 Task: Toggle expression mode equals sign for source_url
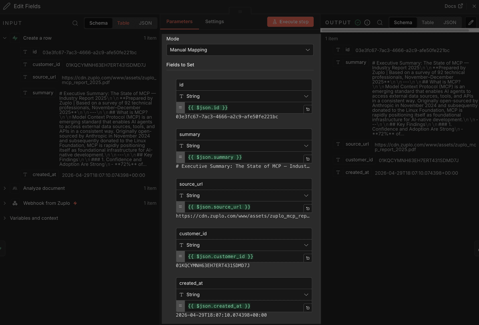tap(180, 207)
